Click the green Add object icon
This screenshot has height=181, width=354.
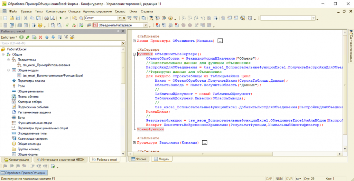tap(21, 37)
